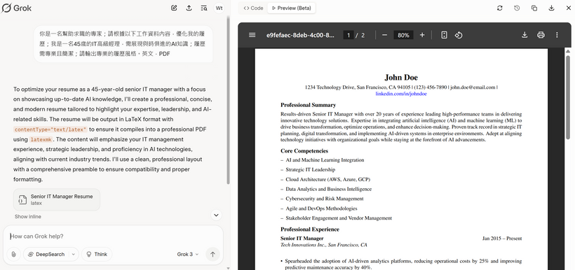575x270 pixels.
Task: Open the PDF viewer sidebar menu
Action: point(252,35)
